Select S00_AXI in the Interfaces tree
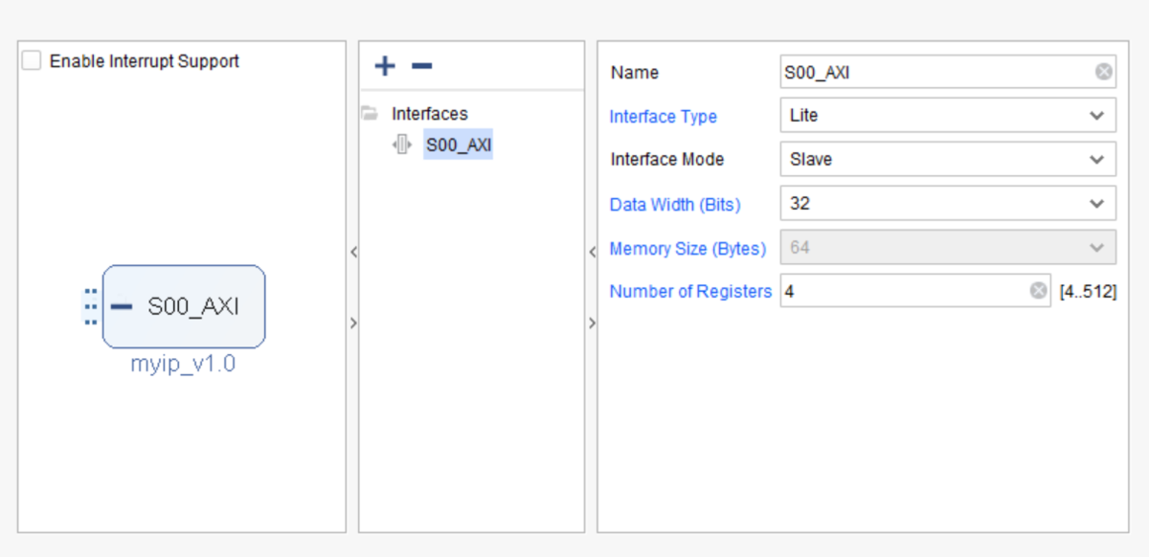This screenshot has width=1149, height=557. 459,145
